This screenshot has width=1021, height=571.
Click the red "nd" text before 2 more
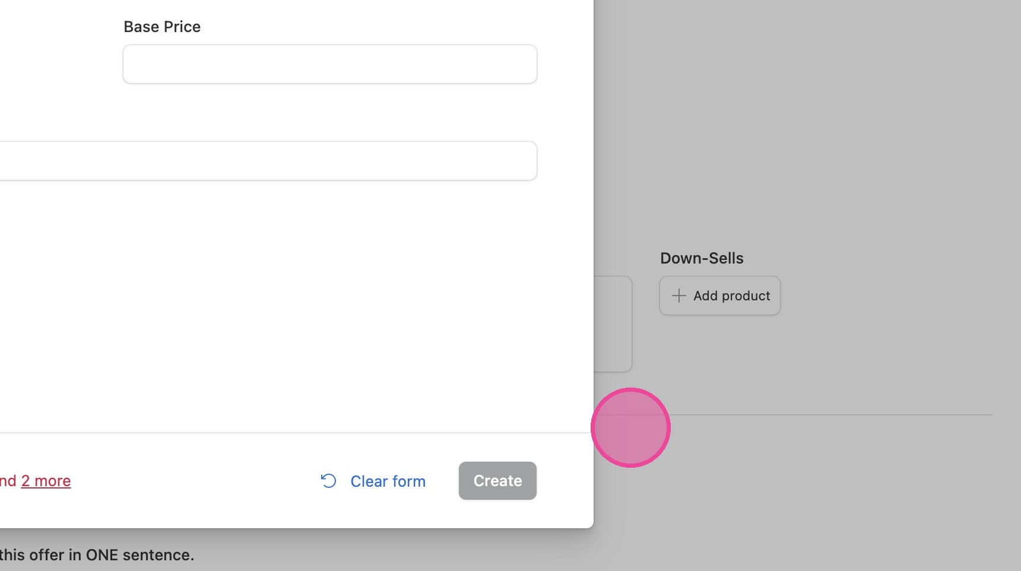[x=8, y=481]
